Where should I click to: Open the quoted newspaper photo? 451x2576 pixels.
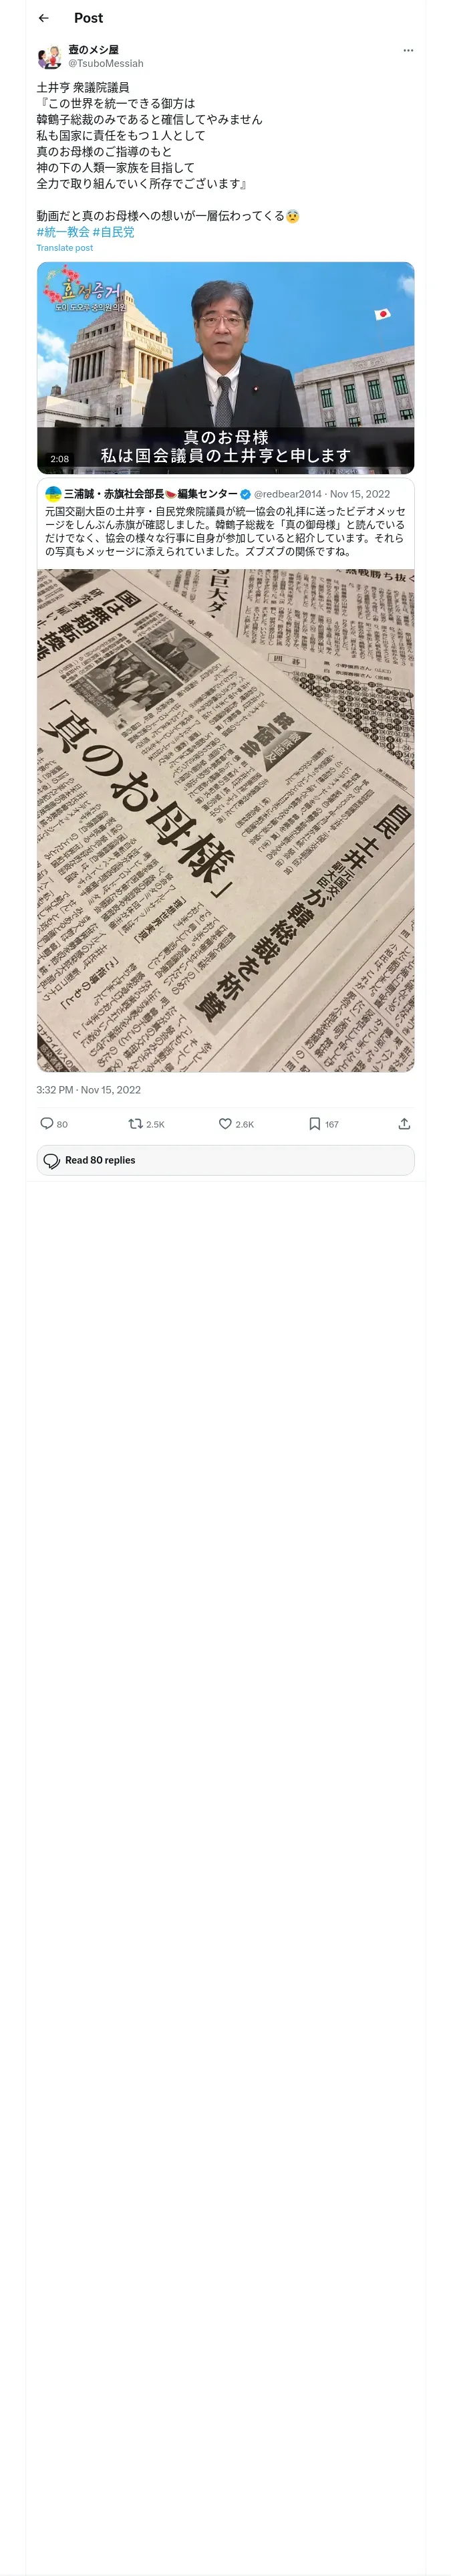click(x=225, y=820)
